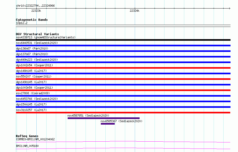Click the magenta gene line under COMMD3-BMI1

pos(123,142)
